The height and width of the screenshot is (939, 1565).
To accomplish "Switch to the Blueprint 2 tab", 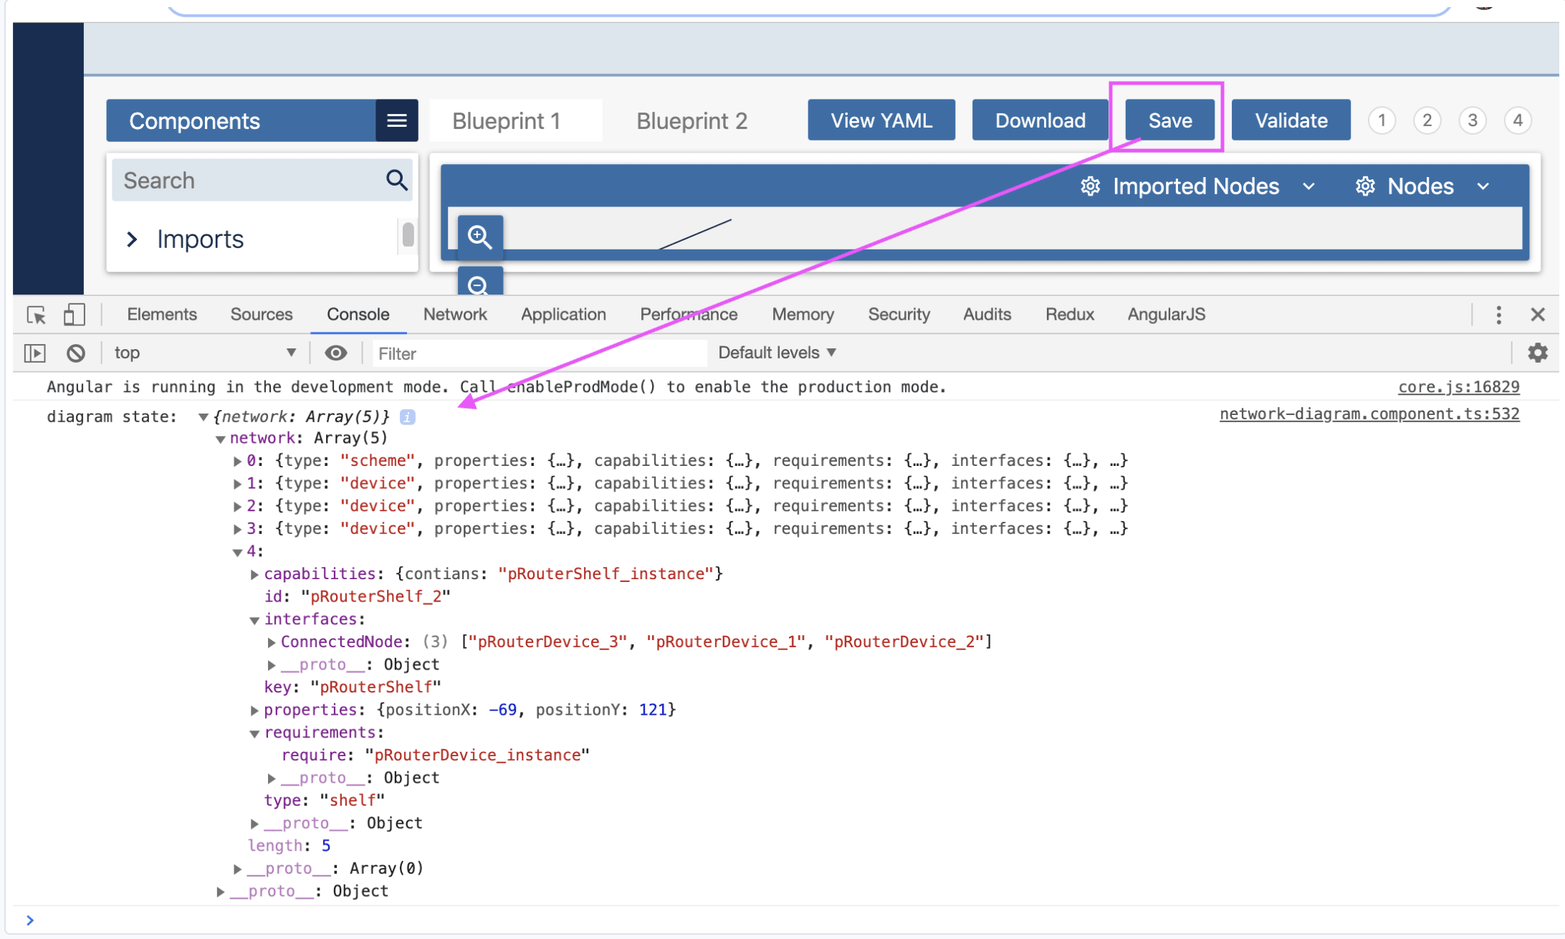I will (691, 120).
